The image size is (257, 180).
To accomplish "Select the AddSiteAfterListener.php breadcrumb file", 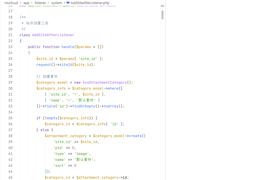I will [90, 3].
